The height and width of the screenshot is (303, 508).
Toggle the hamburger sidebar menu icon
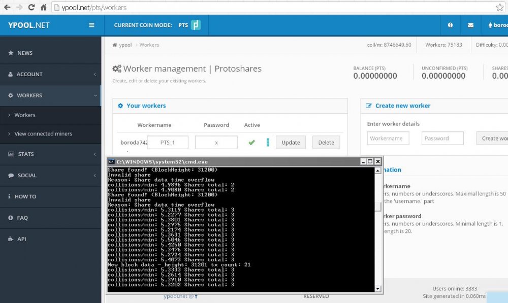click(x=91, y=25)
